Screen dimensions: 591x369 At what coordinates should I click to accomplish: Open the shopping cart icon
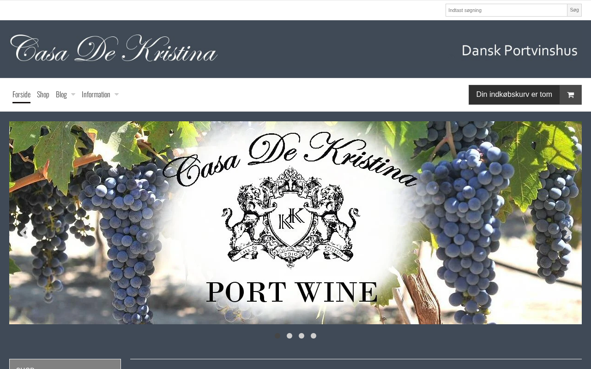[571, 95]
